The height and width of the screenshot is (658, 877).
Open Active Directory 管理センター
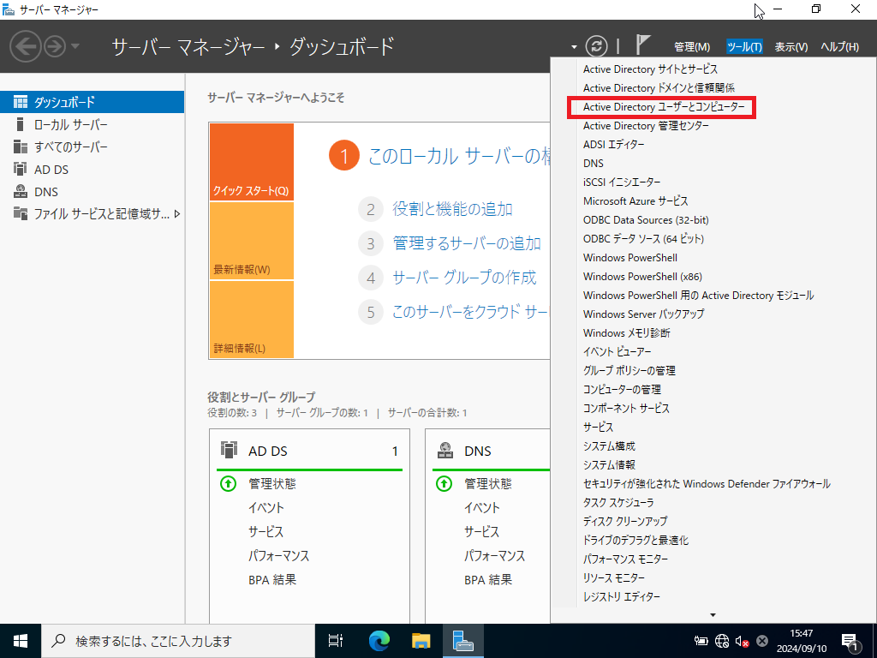(x=646, y=125)
